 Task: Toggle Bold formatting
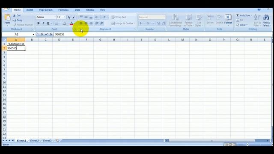tap(39, 23)
